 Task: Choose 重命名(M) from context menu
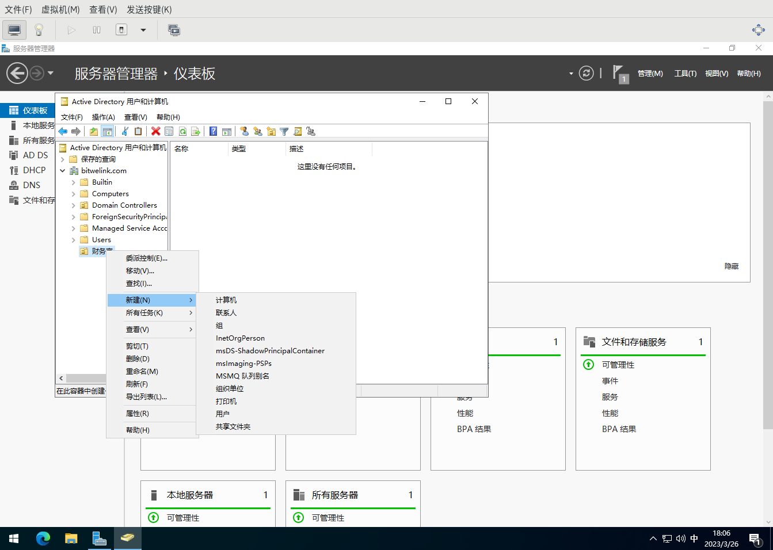pos(142,372)
